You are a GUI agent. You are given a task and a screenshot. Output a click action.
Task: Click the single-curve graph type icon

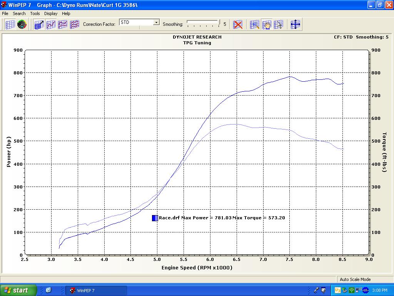pyautogui.click(x=51, y=24)
